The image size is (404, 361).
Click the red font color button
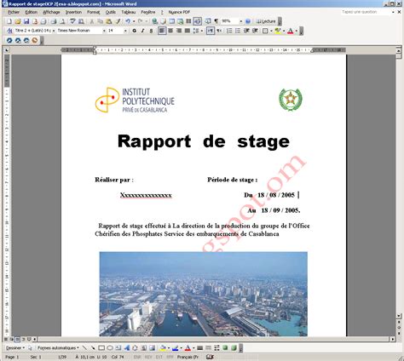290,31
